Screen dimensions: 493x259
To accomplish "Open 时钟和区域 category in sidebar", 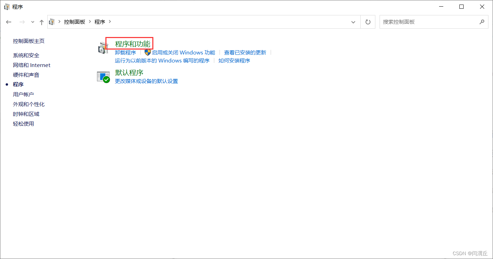I will coord(26,114).
